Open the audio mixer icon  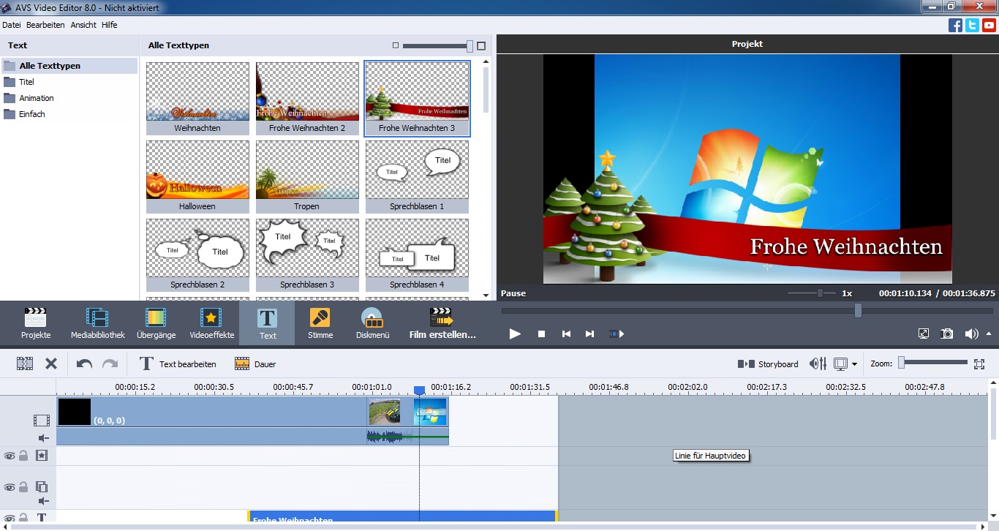tap(818, 364)
